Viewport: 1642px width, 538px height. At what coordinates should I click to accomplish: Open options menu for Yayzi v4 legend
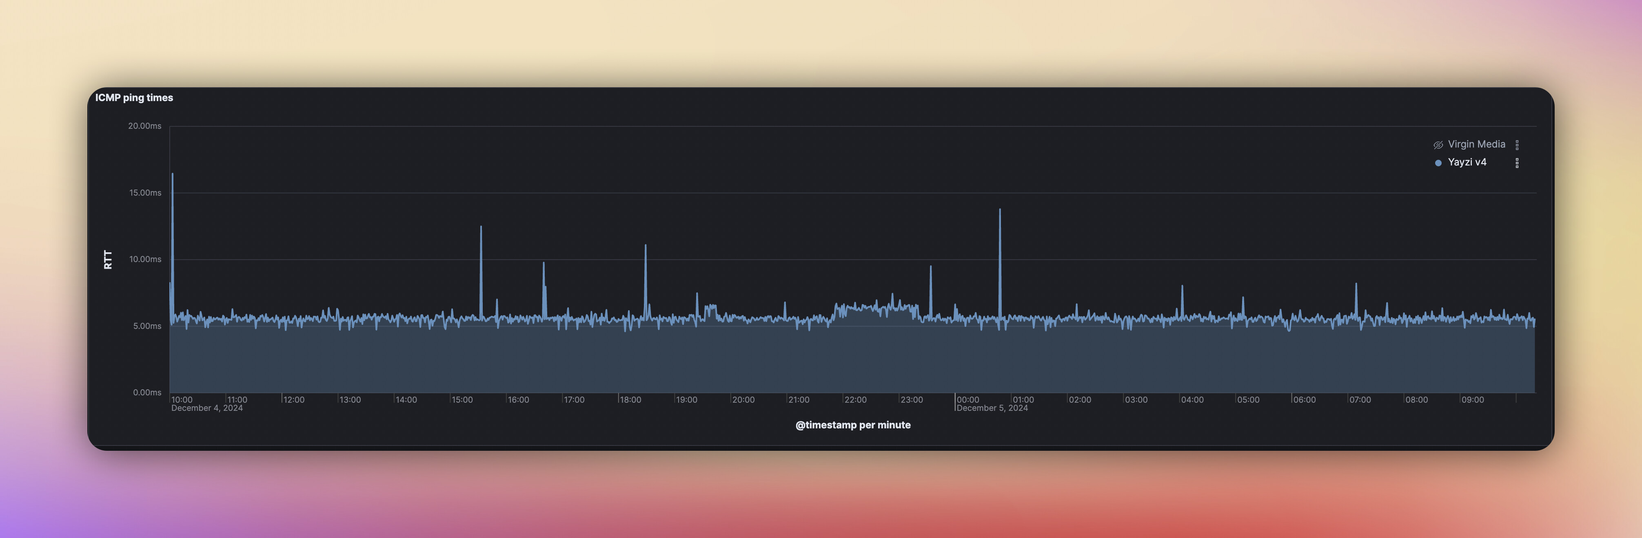1517,163
